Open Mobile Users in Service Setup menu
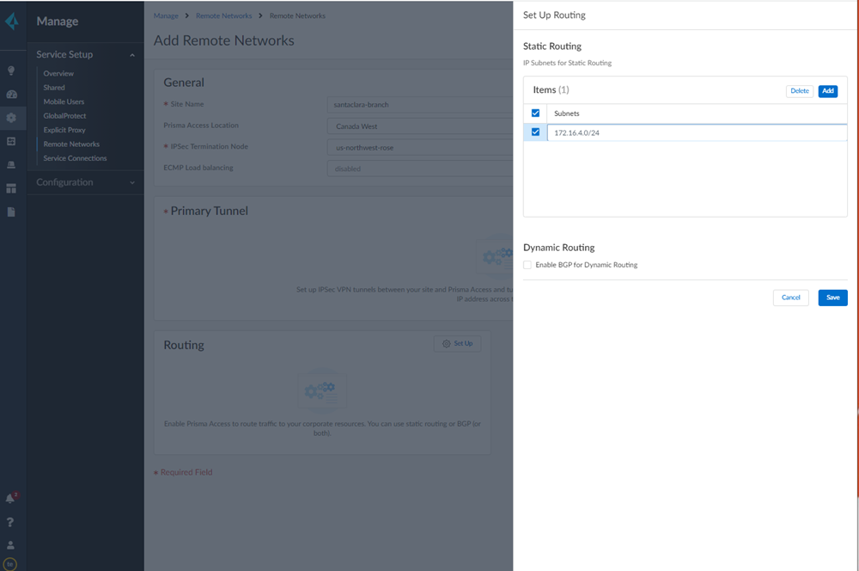 [x=64, y=101]
